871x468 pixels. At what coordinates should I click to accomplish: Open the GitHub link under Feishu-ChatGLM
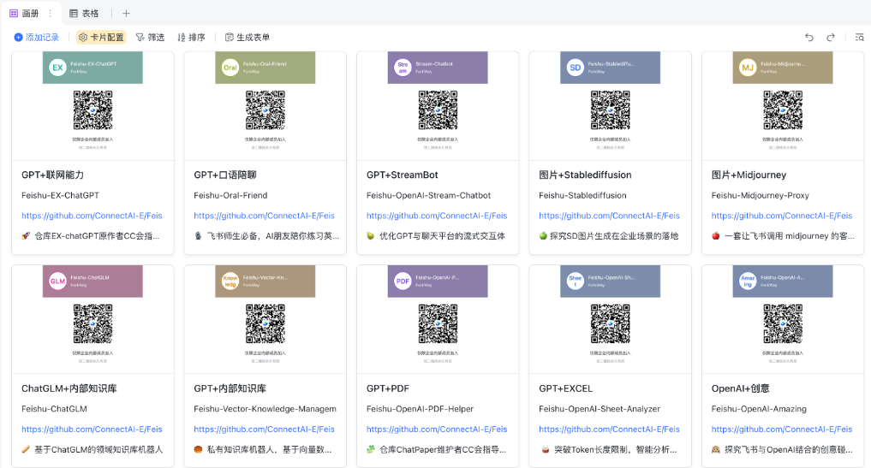click(92, 429)
